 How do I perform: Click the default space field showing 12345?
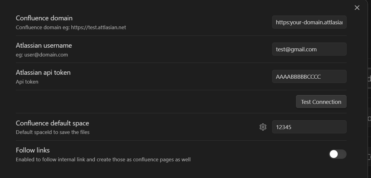[309, 127]
